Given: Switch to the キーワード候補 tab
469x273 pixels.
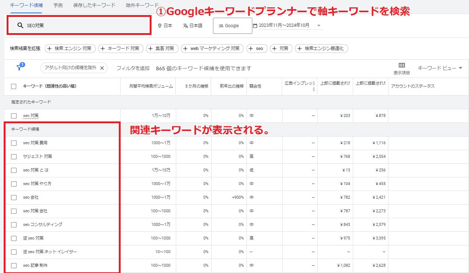Looking at the screenshot, I should (x=26, y=5).
